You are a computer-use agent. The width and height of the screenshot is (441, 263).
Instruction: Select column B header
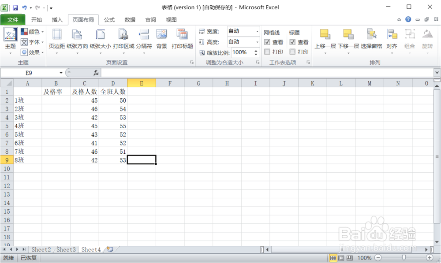point(56,83)
